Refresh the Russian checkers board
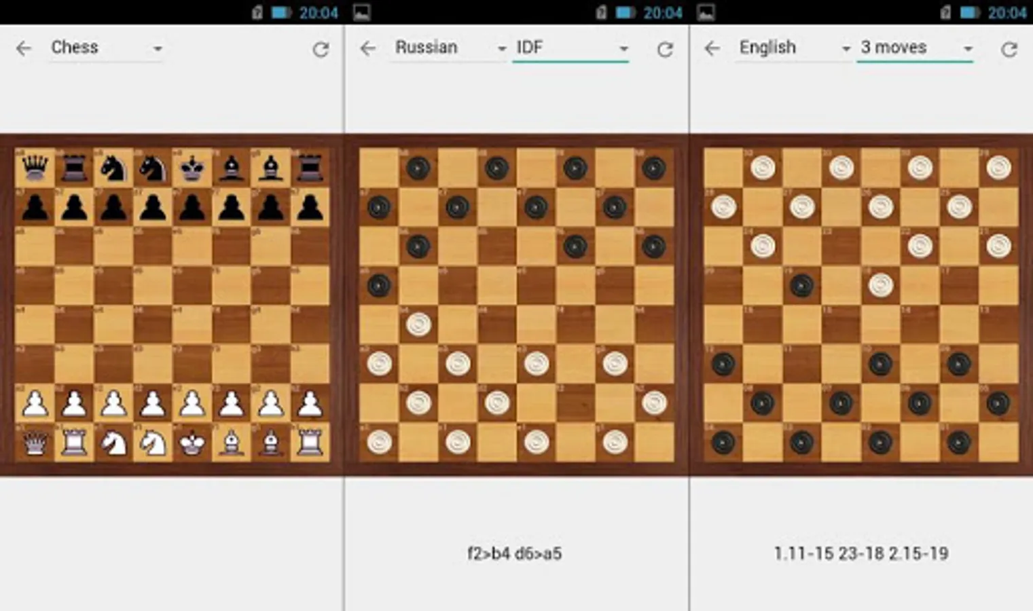The width and height of the screenshot is (1033, 611). (x=665, y=49)
